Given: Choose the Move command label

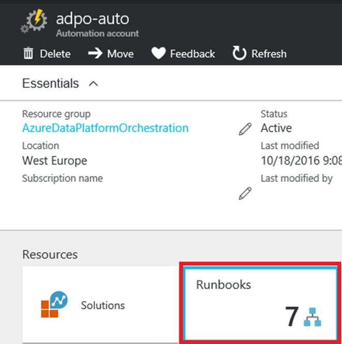Looking at the screenshot, I should tap(121, 54).
